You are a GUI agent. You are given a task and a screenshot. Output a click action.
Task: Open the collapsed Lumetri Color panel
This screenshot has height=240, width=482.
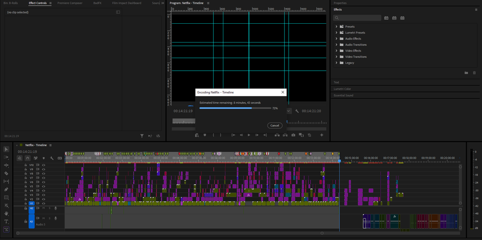coord(342,89)
